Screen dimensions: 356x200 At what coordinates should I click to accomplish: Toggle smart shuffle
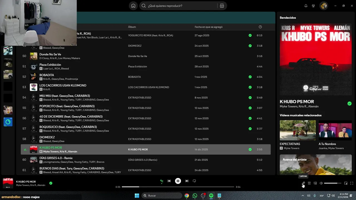tap(162, 181)
